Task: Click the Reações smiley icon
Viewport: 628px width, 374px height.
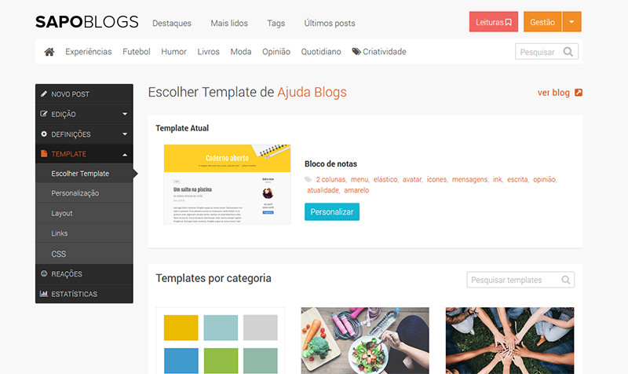Action: (x=44, y=274)
